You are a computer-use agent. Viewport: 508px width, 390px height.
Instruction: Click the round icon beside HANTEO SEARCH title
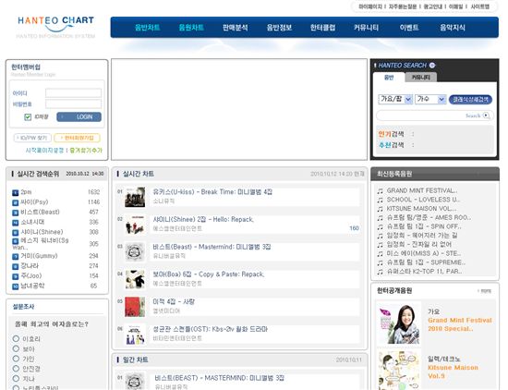coord(432,66)
